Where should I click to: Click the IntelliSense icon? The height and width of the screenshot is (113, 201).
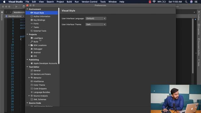pos(32,81)
